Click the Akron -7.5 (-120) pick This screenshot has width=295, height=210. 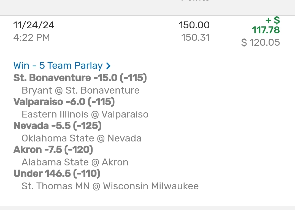coord(53,150)
